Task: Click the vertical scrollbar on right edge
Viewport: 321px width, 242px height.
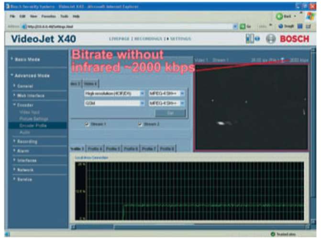Action: (313, 137)
